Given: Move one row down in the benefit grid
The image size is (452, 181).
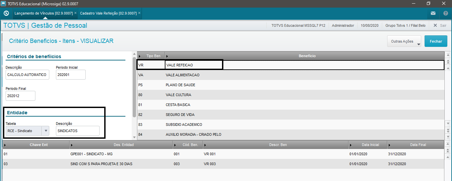Looking at the screenshot, I should (448, 124).
